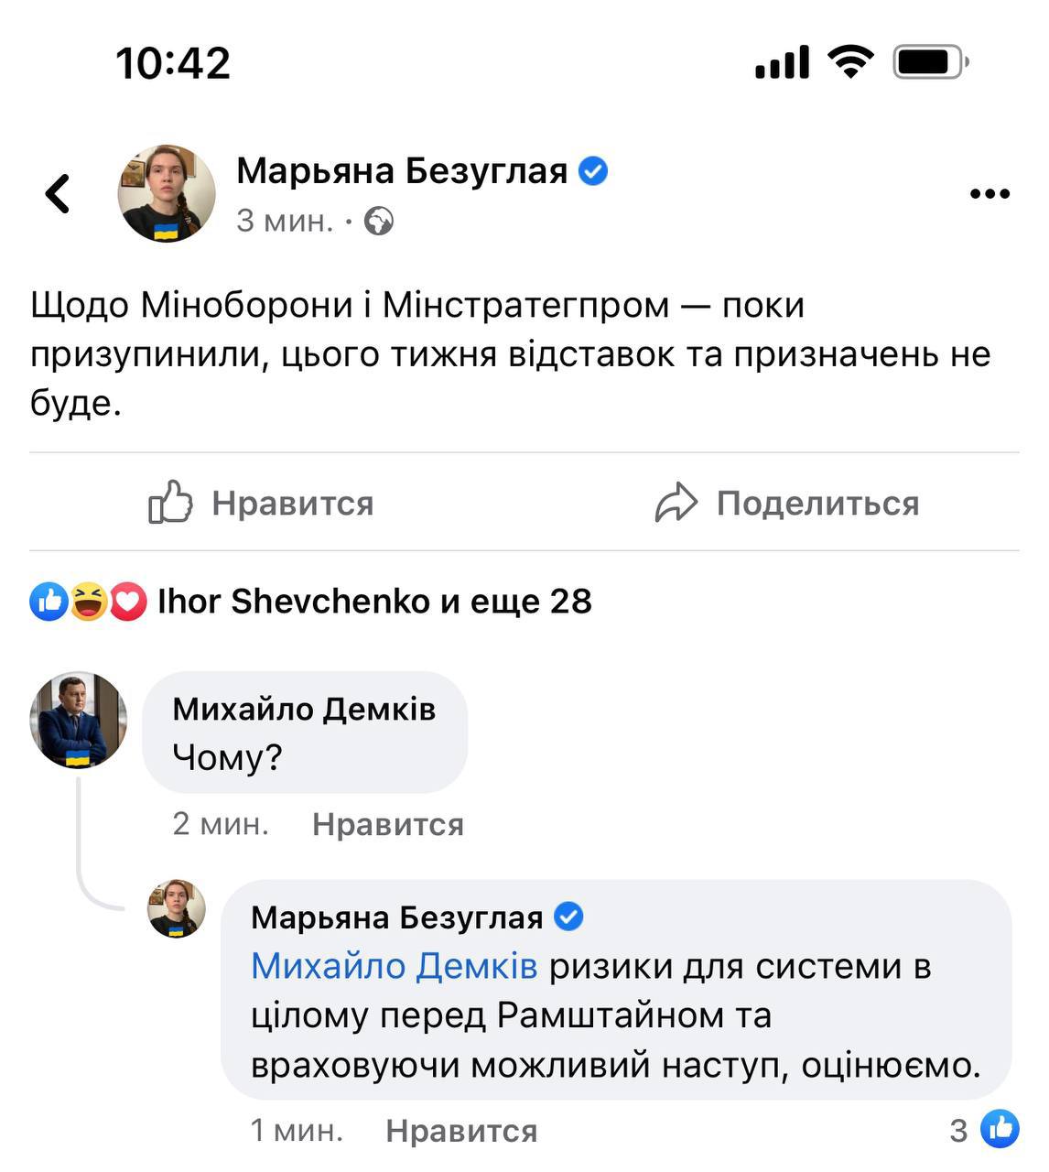
Task: Open the three-dots post options menu
Action: [989, 194]
